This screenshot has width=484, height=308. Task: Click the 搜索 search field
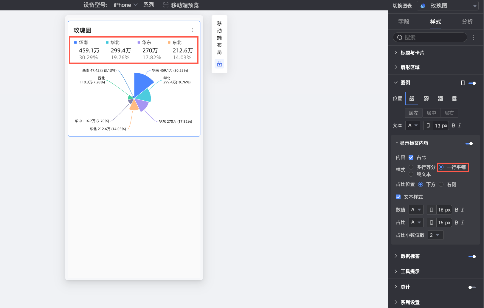tap(430, 37)
